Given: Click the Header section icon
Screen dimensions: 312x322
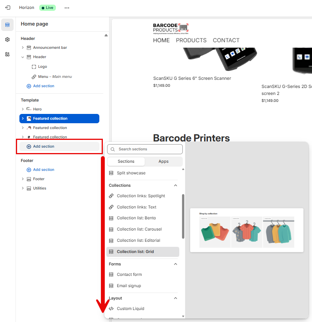Looking at the screenshot, I should pyautogui.click(x=29, y=57).
